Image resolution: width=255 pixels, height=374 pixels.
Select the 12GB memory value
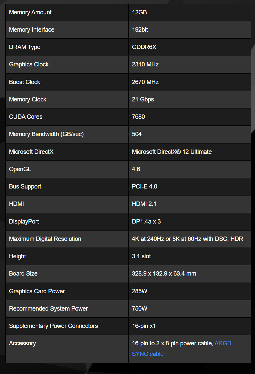pos(139,12)
